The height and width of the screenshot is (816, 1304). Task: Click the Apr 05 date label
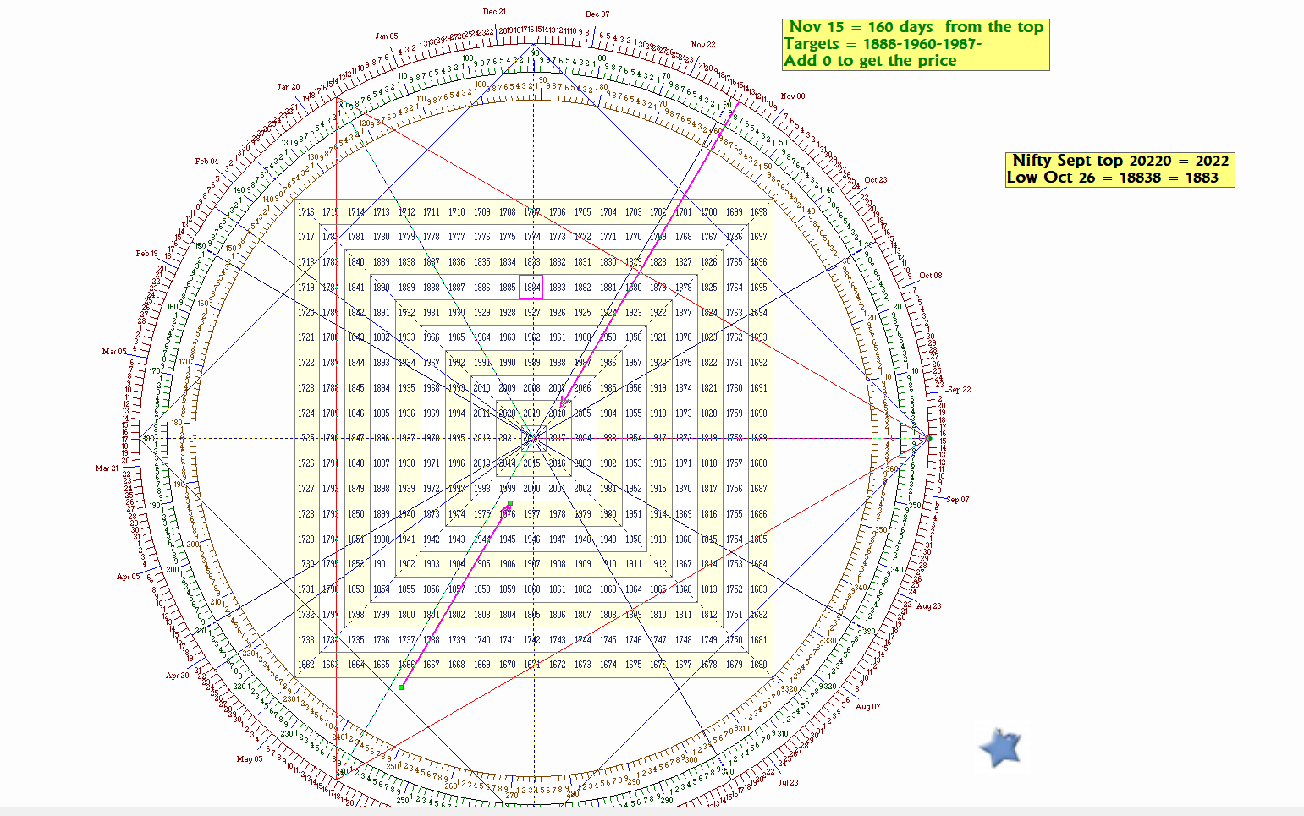[129, 577]
